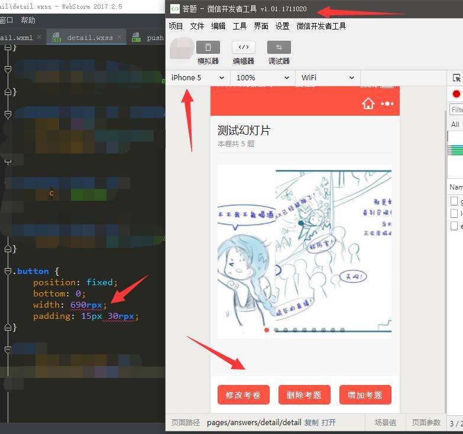Click the 测试幻灯片 title text
Viewport: 463px width, 434px height.
(x=244, y=130)
